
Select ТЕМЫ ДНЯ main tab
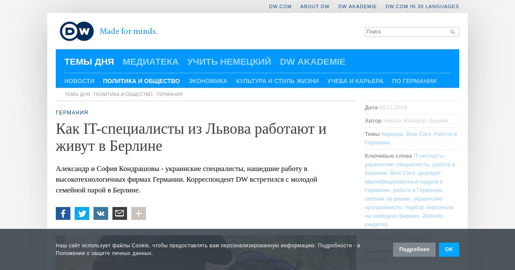[x=89, y=62]
